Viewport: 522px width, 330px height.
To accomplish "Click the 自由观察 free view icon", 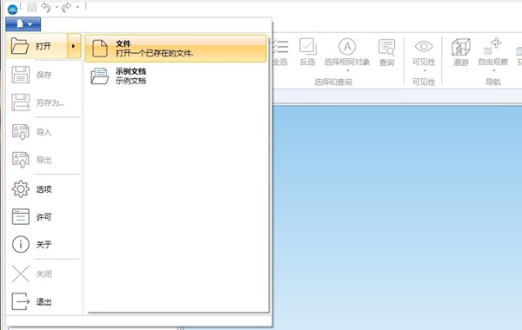I will coord(492,46).
